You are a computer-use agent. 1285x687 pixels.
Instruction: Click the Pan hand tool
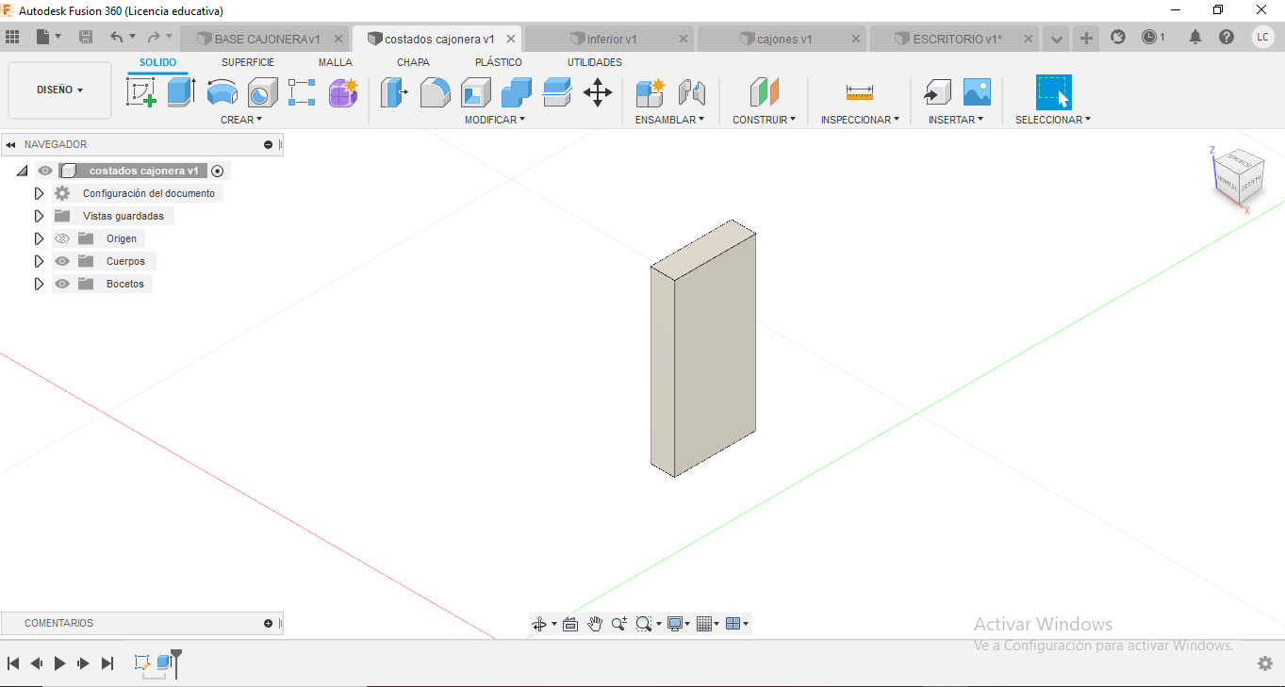595,624
